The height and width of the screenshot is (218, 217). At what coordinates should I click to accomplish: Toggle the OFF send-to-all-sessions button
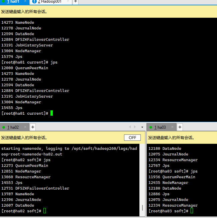pos(132,138)
